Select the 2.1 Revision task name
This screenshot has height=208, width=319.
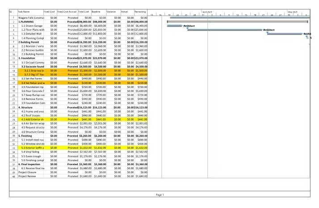[33, 46]
